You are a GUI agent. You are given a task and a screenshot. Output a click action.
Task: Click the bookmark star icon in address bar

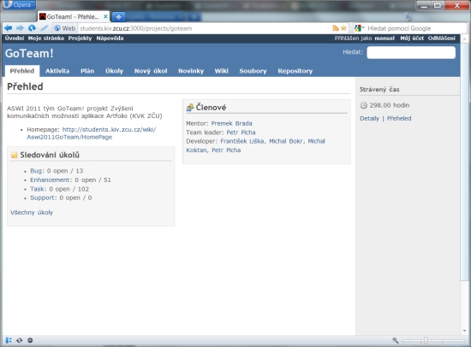(x=343, y=28)
